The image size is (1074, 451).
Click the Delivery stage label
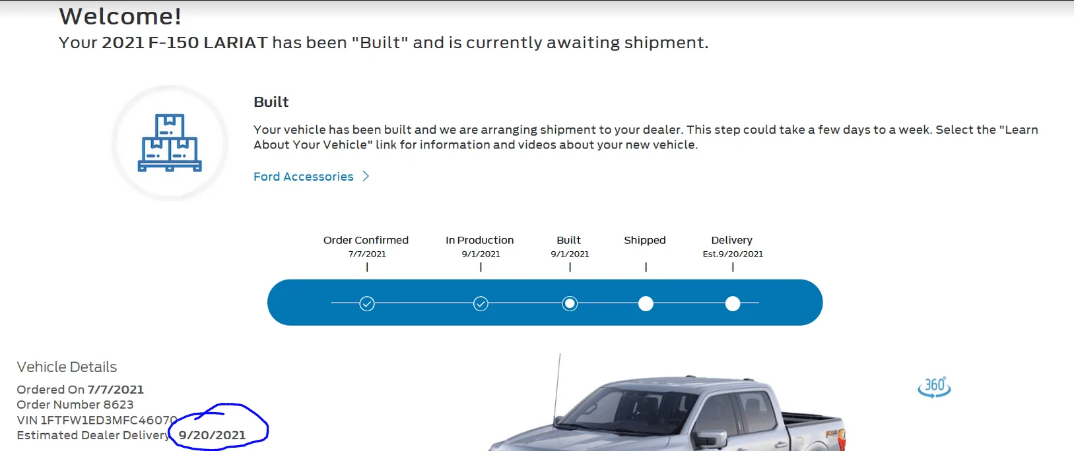[731, 240]
